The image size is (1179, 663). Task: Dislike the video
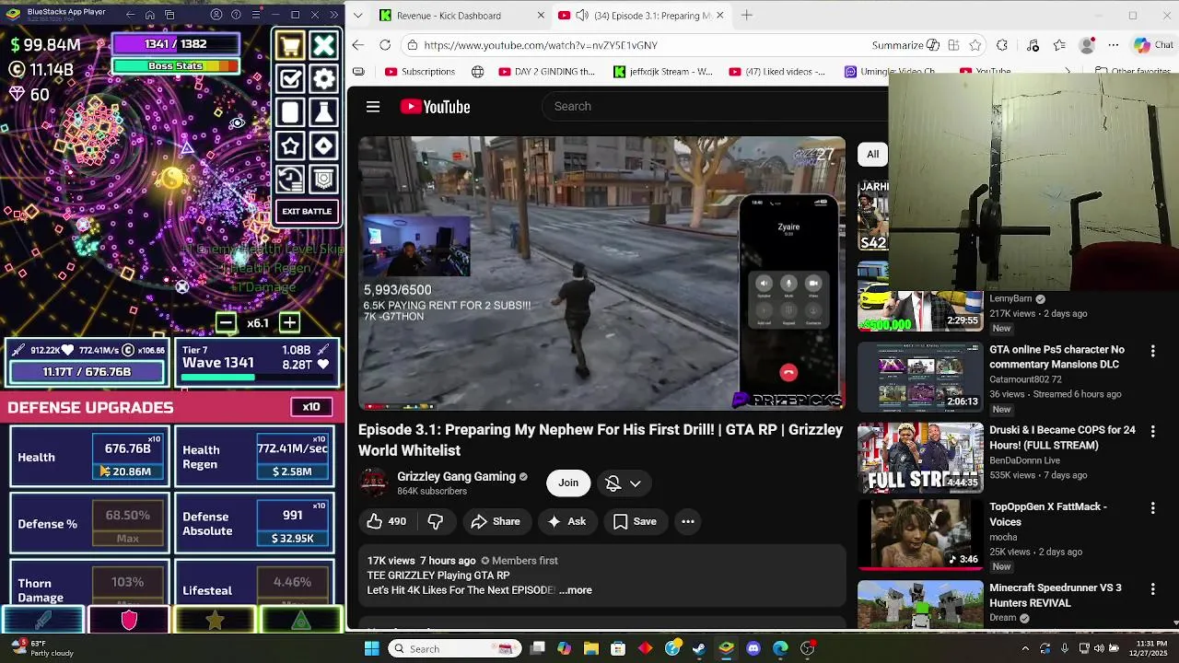point(436,521)
